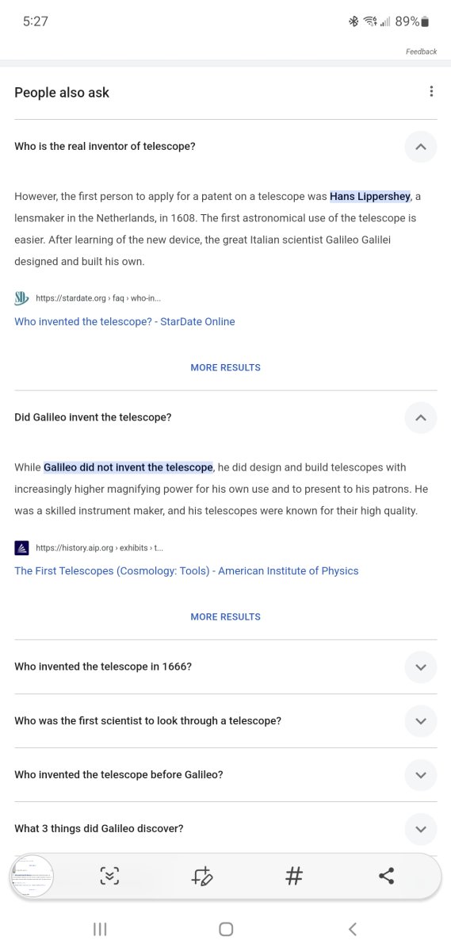Collapse the real inventor of telescope answer

(x=421, y=147)
